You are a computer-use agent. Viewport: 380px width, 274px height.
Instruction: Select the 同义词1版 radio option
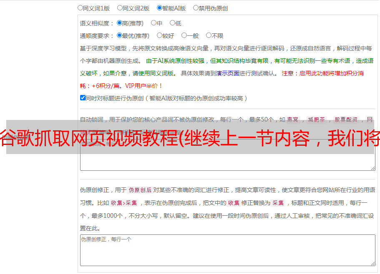[x=80, y=8]
